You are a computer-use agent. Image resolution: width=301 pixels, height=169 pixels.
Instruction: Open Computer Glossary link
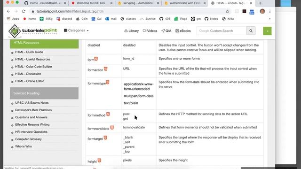[x=28, y=139]
